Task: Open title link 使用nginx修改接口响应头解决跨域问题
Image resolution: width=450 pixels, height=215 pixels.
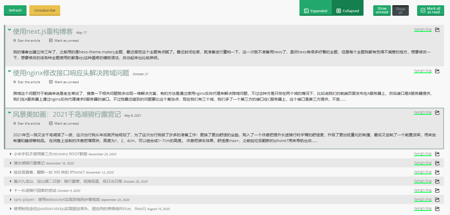Action: (71, 73)
